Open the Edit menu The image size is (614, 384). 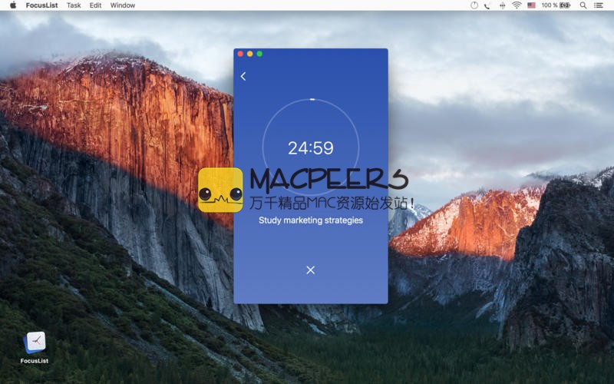pos(95,5)
